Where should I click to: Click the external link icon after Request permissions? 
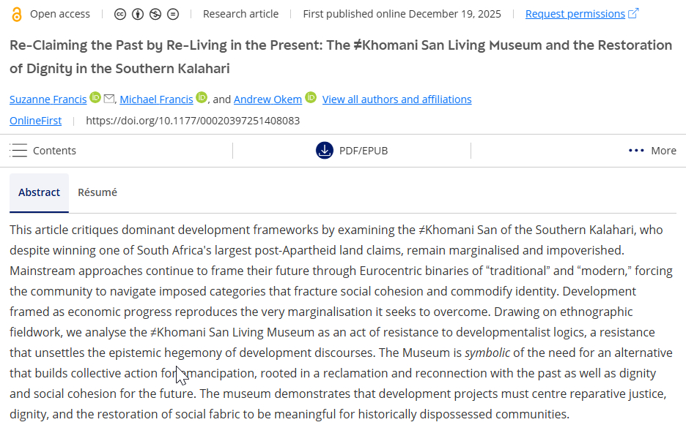tap(633, 14)
